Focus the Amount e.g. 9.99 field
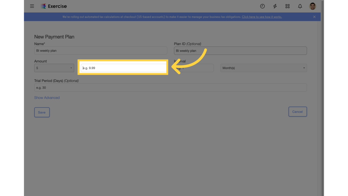348x196 pixels. coord(123,68)
